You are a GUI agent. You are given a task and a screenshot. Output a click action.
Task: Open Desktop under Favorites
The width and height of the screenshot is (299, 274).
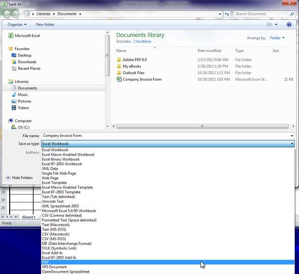click(x=22, y=55)
